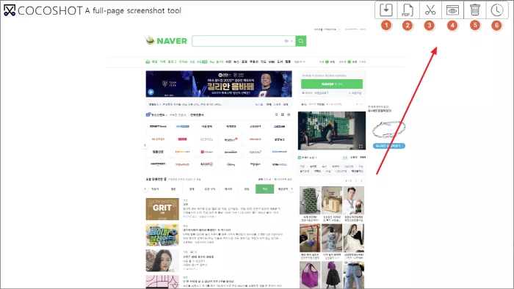
Task: Go to next shopping page arrow
Action: pyautogui.click(x=361, y=180)
